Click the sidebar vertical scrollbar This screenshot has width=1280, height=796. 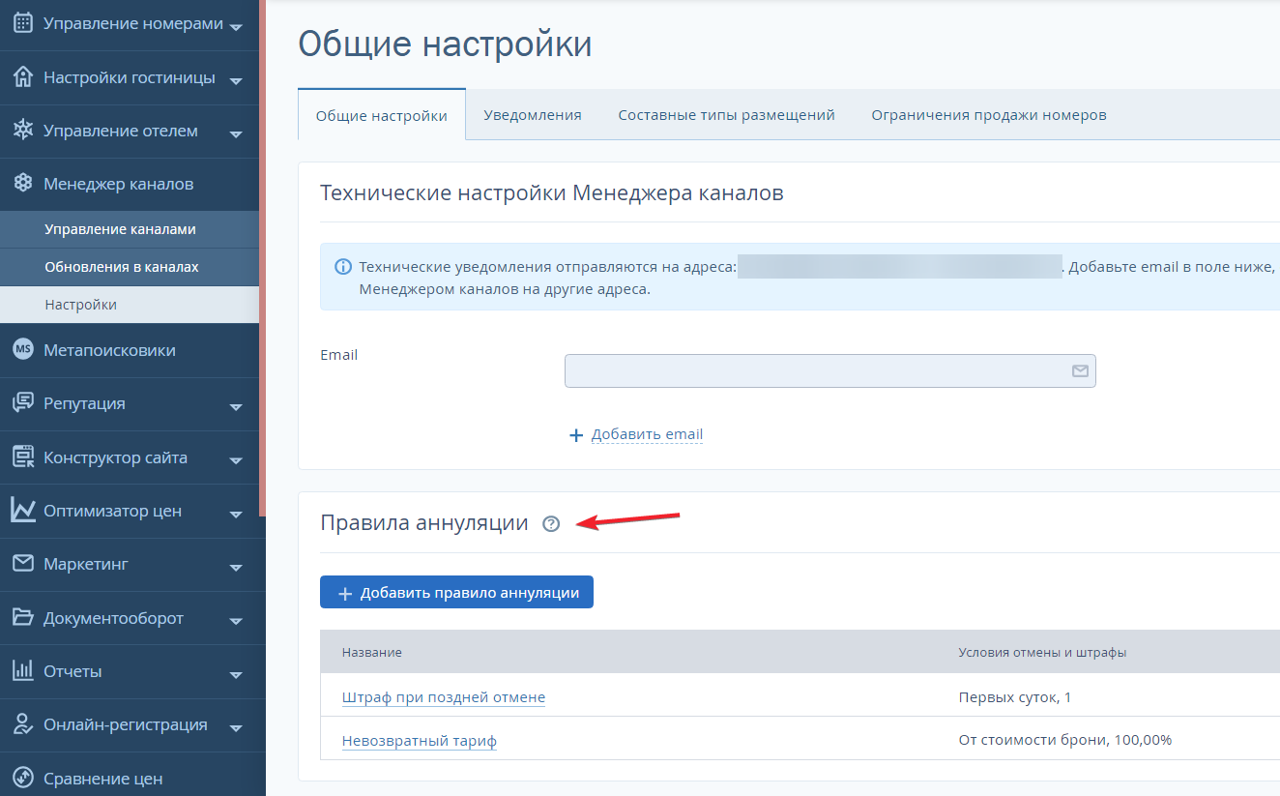[262, 258]
